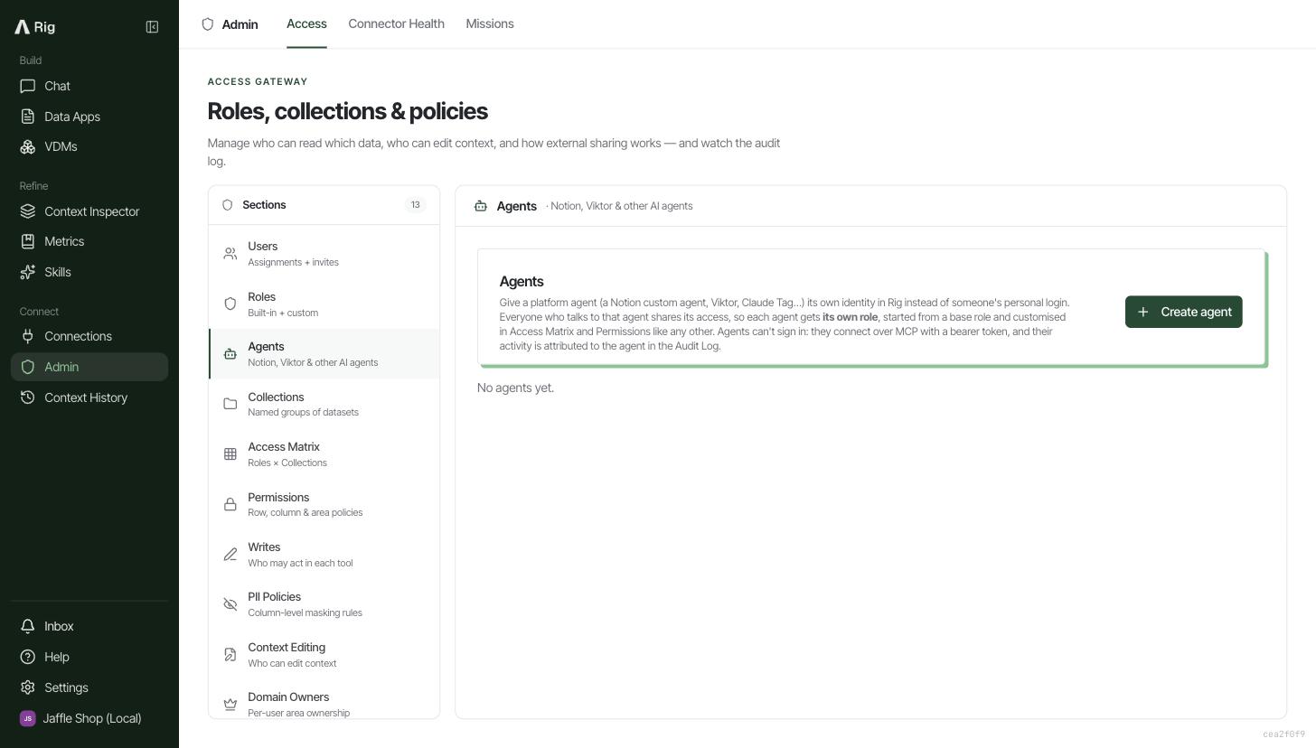
Task: Click the Collections folder icon
Action: point(230,404)
